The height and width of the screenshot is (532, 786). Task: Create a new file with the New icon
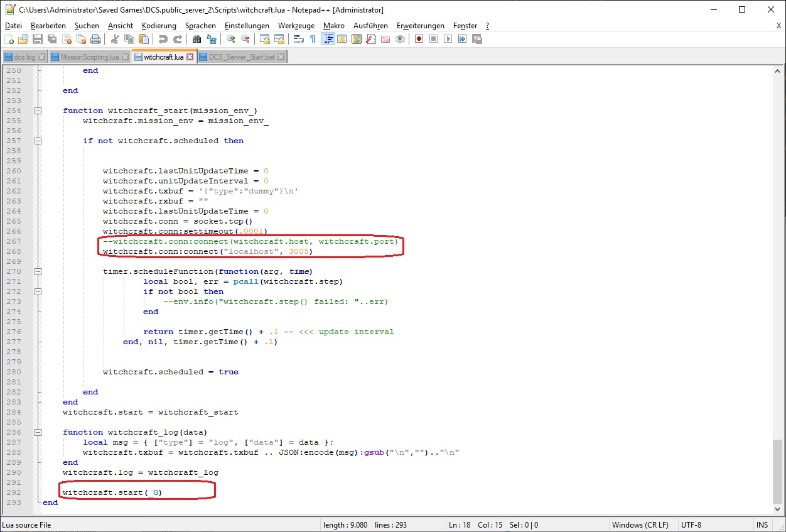point(9,39)
